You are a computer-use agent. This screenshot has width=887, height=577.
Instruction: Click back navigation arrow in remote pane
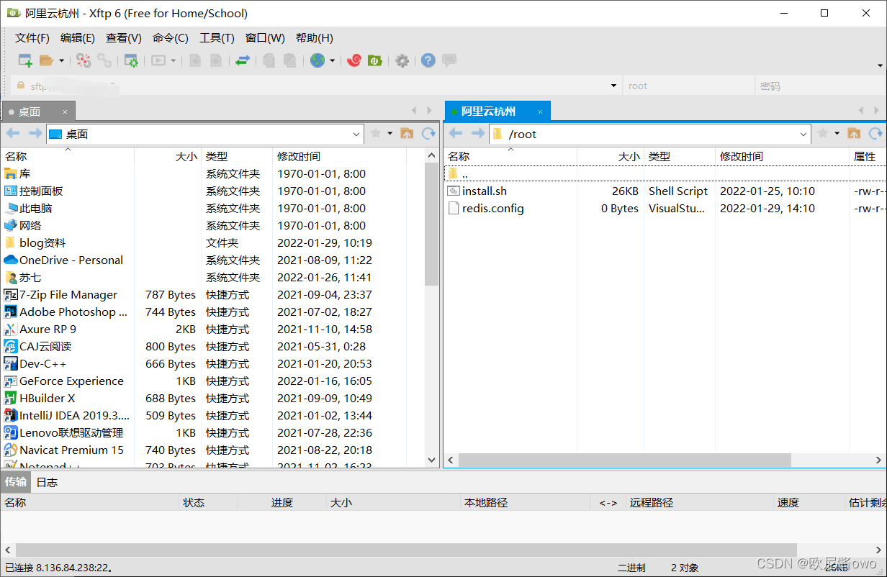point(456,134)
